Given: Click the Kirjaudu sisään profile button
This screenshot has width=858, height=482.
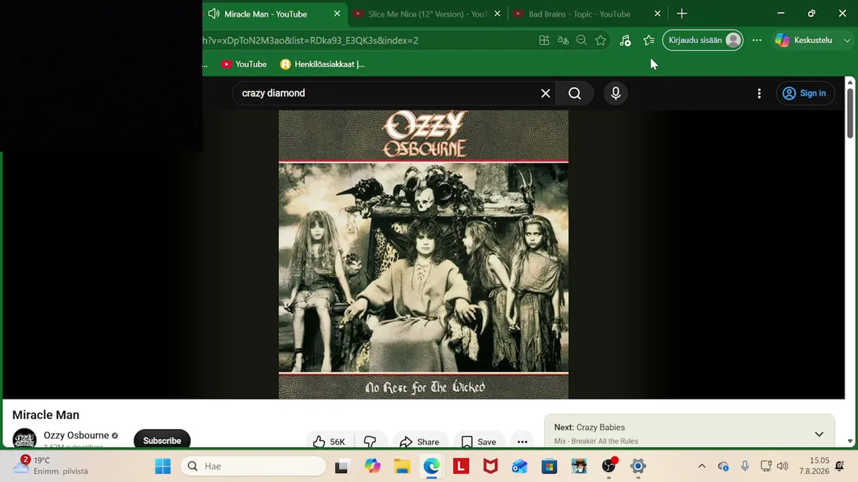Looking at the screenshot, I should [x=703, y=40].
